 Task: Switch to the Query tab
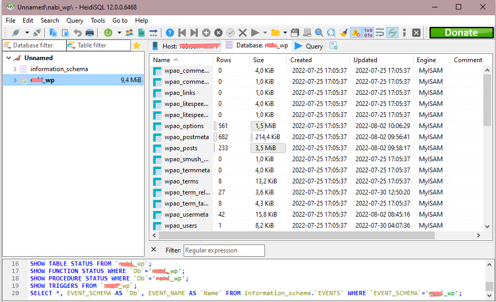pos(309,46)
